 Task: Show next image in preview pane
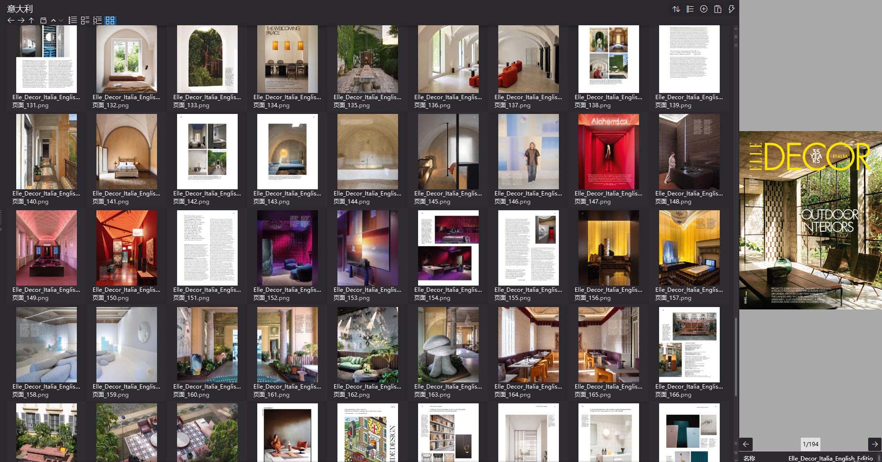point(874,444)
